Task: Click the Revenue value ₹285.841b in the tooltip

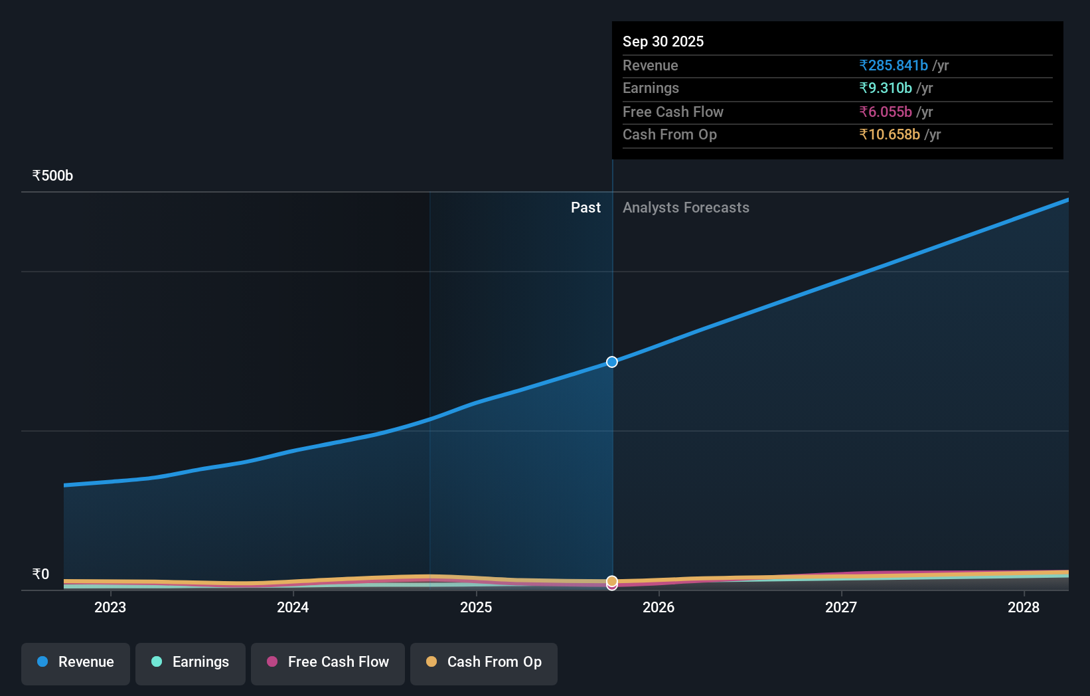Action: [893, 65]
